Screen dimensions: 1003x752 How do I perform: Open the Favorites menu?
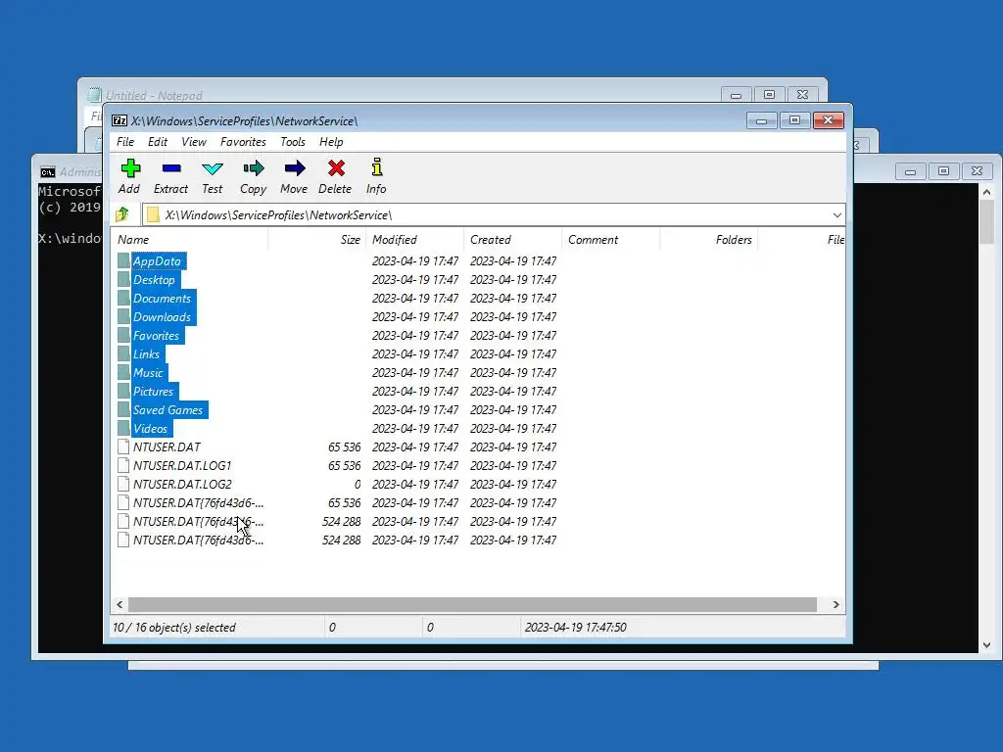click(x=243, y=142)
